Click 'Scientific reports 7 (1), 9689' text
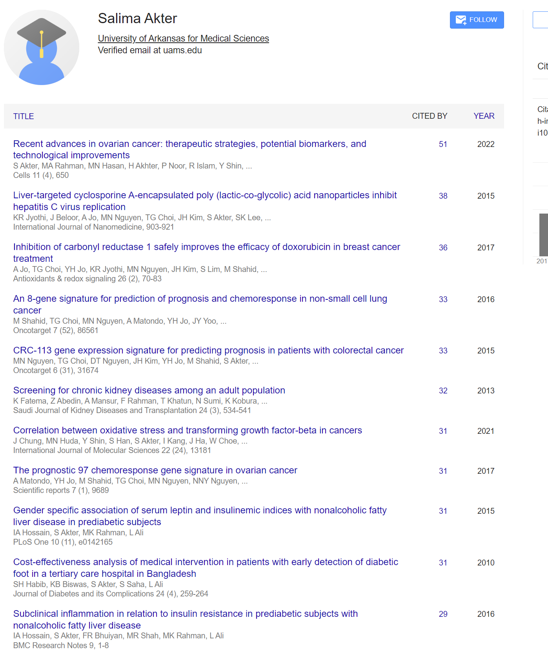The width and height of the screenshot is (548, 656). [x=61, y=490]
